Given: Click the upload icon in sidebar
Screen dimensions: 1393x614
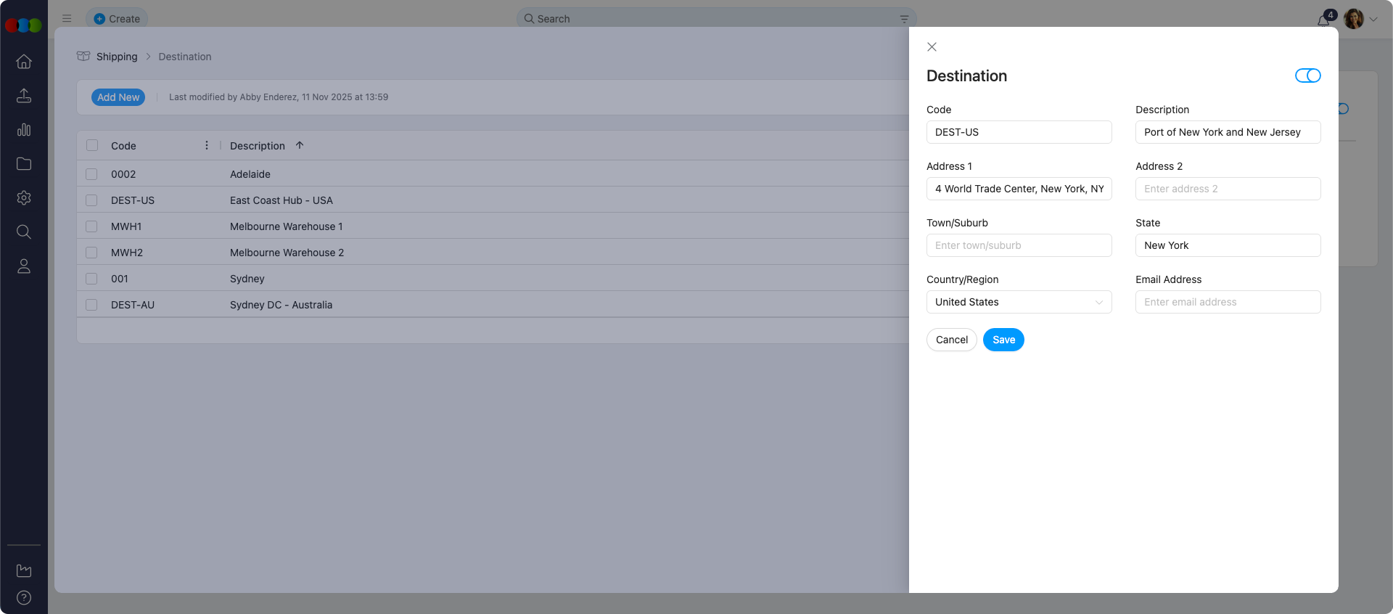Looking at the screenshot, I should click(x=24, y=96).
